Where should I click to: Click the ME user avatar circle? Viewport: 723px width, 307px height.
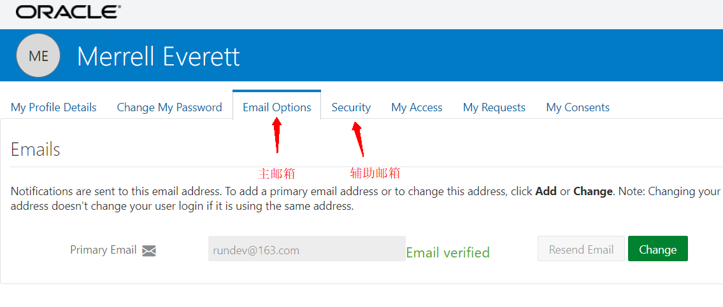[38, 56]
